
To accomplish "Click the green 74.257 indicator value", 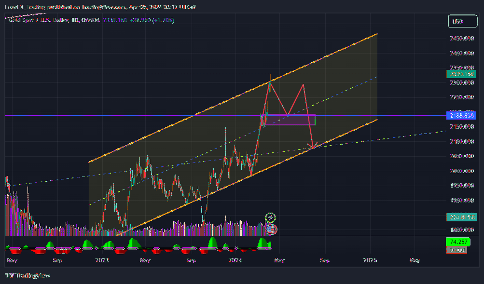I will pyautogui.click(x=458, y=242).
